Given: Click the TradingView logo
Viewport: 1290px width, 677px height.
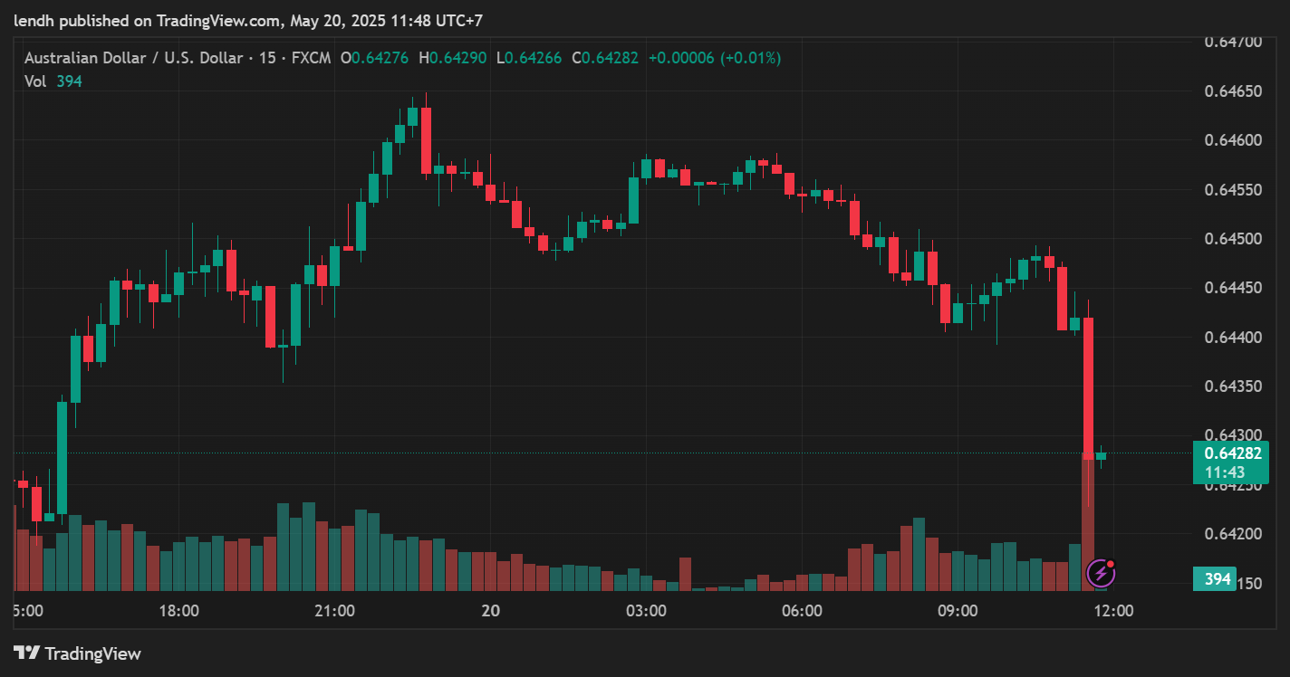Looking at the screenshot, I should click(x=77, y=653).
